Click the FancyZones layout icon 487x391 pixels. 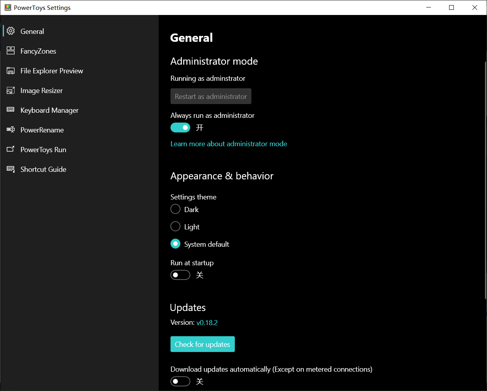11,51
